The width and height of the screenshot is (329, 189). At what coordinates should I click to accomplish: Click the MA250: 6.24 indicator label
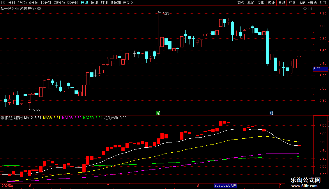tap(93, 118)
